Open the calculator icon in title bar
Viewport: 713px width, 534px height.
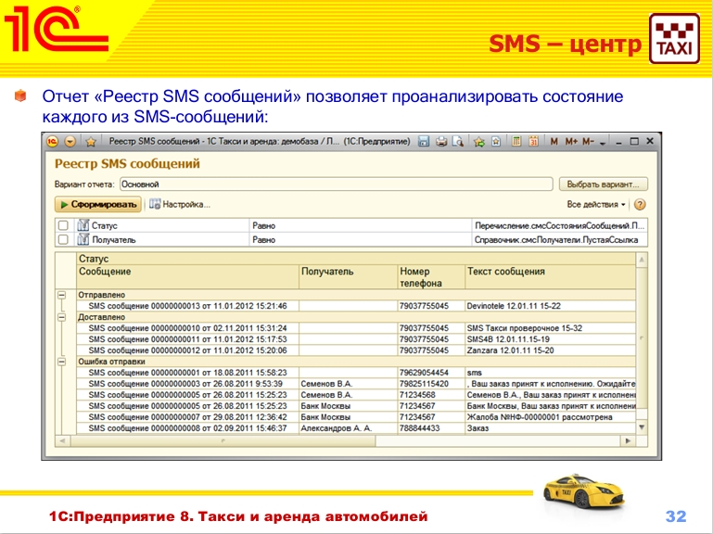pyautogui.click(x=516, y=143)
